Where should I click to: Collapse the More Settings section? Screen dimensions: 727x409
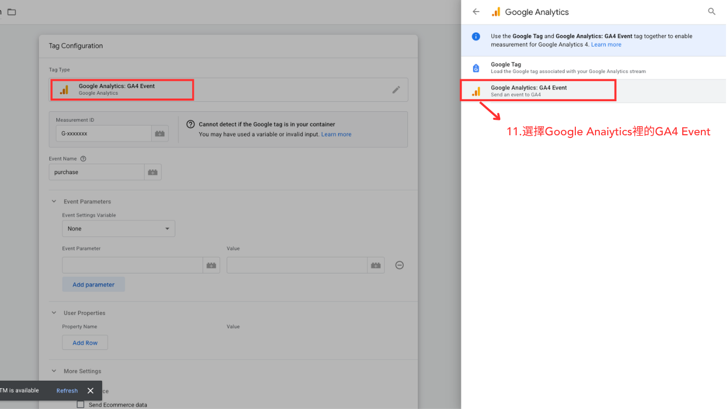tap(54, 371)
